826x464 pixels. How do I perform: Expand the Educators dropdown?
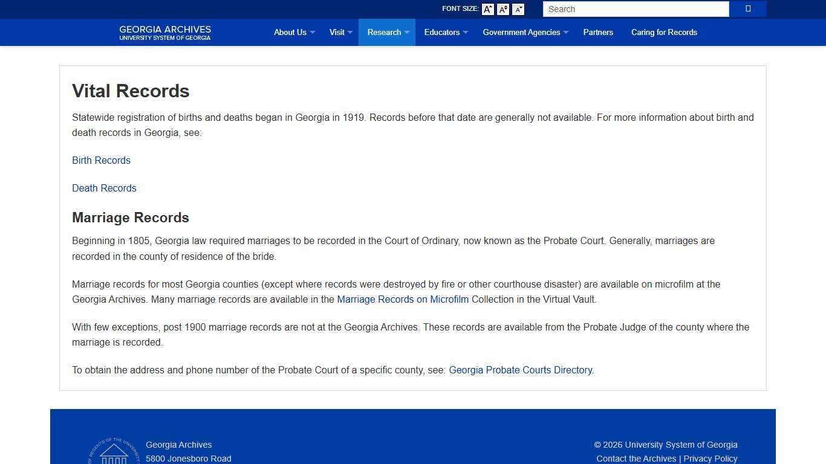[x=442, y=32]
